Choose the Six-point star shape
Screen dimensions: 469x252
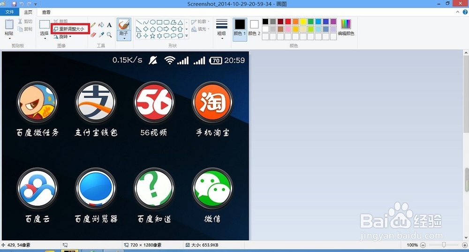pos(159,36)
